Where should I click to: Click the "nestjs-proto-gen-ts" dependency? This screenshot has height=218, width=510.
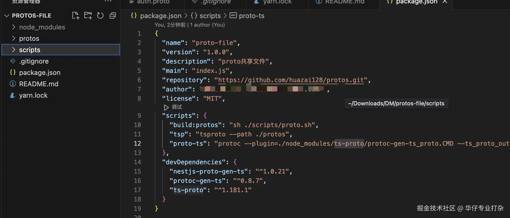pos(209,172)
